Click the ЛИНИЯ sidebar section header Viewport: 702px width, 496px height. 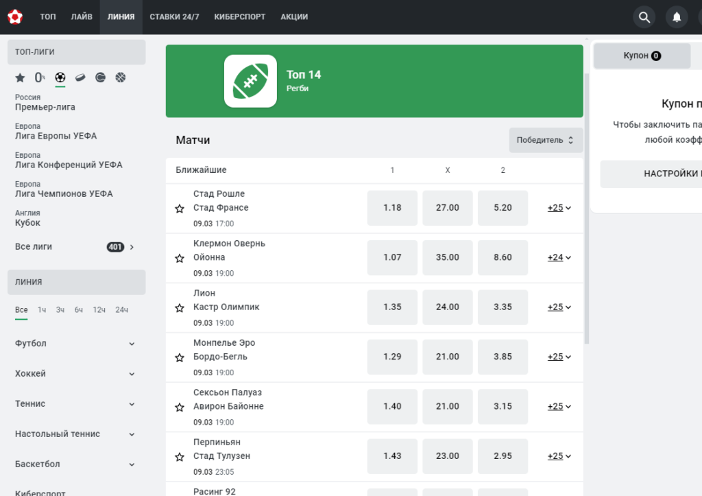coord(77,282)
